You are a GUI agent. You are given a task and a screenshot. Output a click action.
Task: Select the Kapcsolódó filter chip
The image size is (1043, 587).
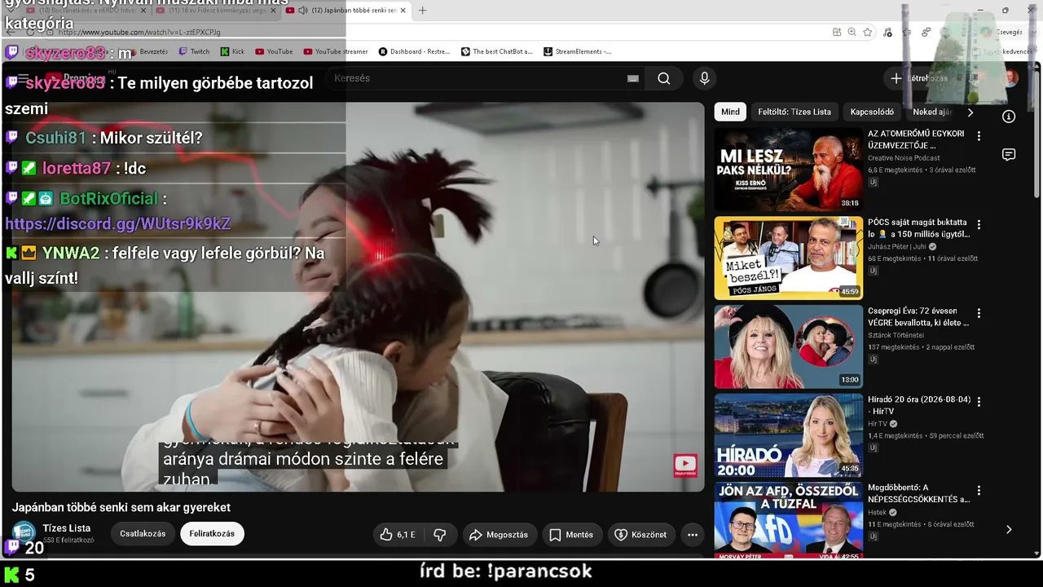(x=872, y=112)
